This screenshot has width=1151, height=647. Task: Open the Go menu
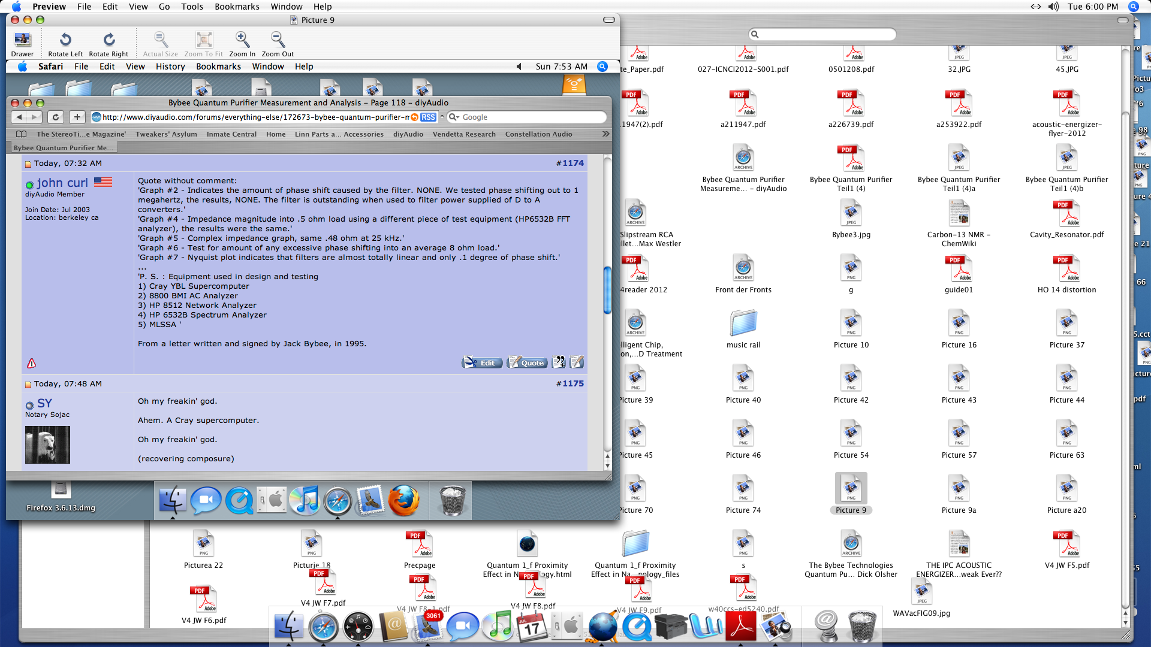[x=164, y=7]
